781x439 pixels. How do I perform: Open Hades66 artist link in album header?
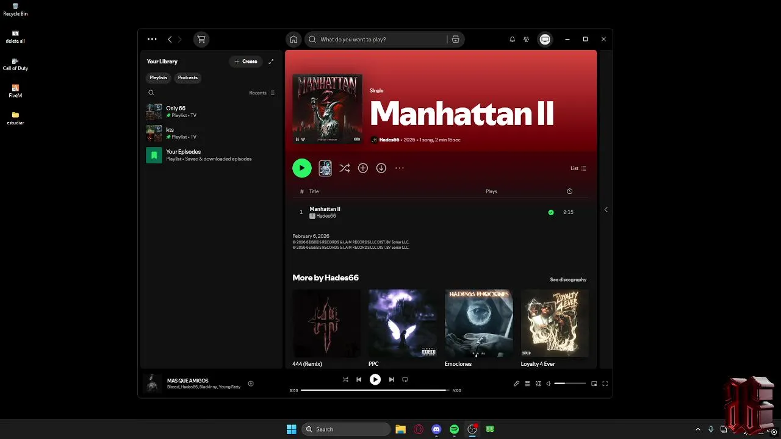pyautogui.click(x=389, y=140)
